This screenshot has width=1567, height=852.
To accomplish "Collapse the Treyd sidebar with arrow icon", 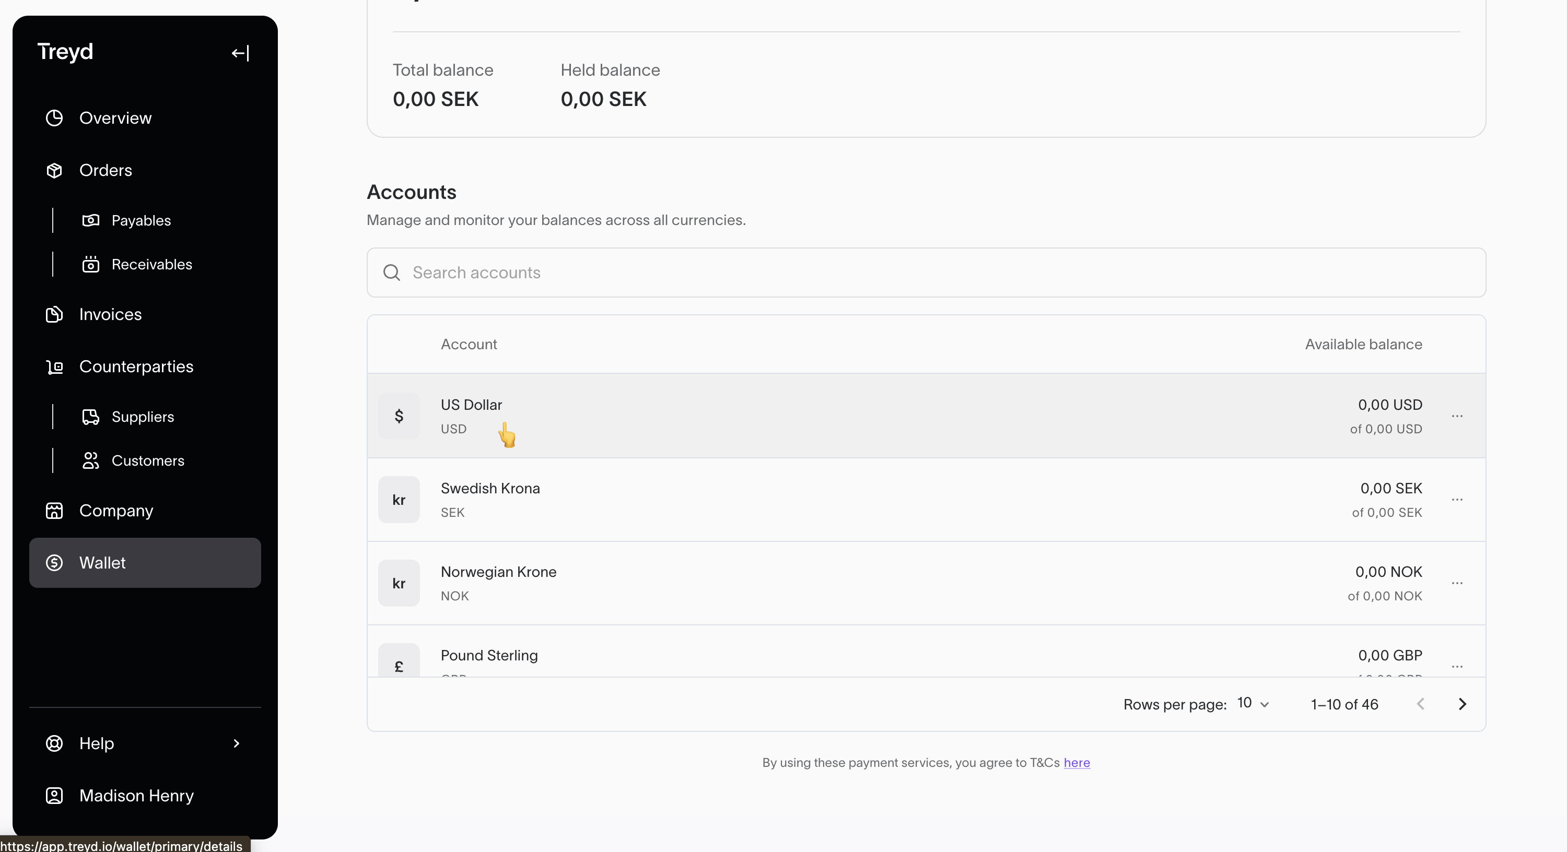I will point(240,53).
